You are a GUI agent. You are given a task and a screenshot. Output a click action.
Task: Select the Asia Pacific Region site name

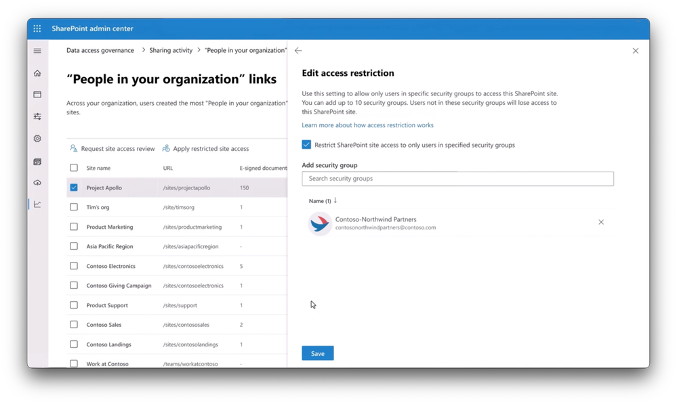click(110, 246)
